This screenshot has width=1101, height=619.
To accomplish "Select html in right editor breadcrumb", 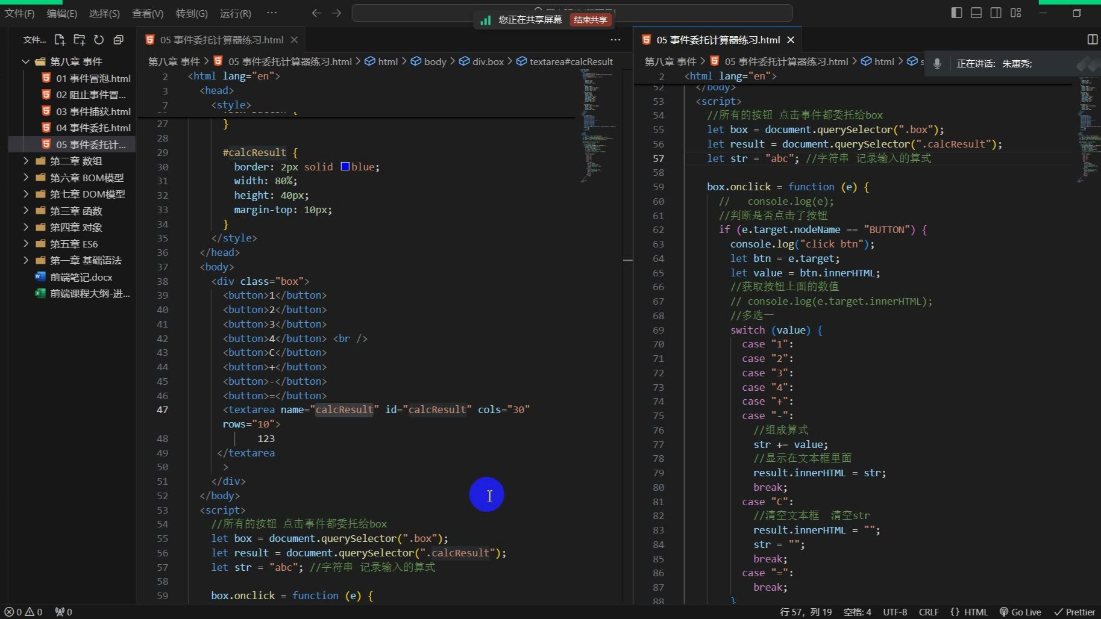I will (x=877, y=61).
